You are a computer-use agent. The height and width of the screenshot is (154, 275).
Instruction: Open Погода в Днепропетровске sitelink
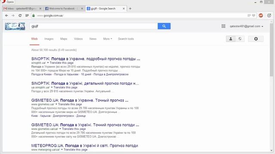click(111, 74)
